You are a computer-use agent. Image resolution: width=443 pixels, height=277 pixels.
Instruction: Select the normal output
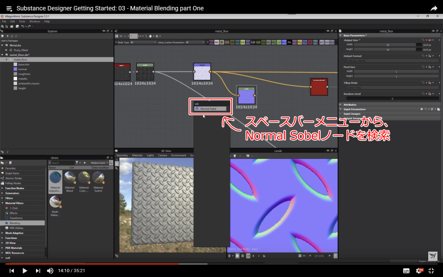(22, 69)
